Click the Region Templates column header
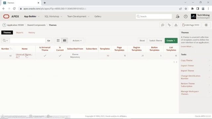Image resolution: width=212 pixels, height=119 pixels. click(136, 49)
